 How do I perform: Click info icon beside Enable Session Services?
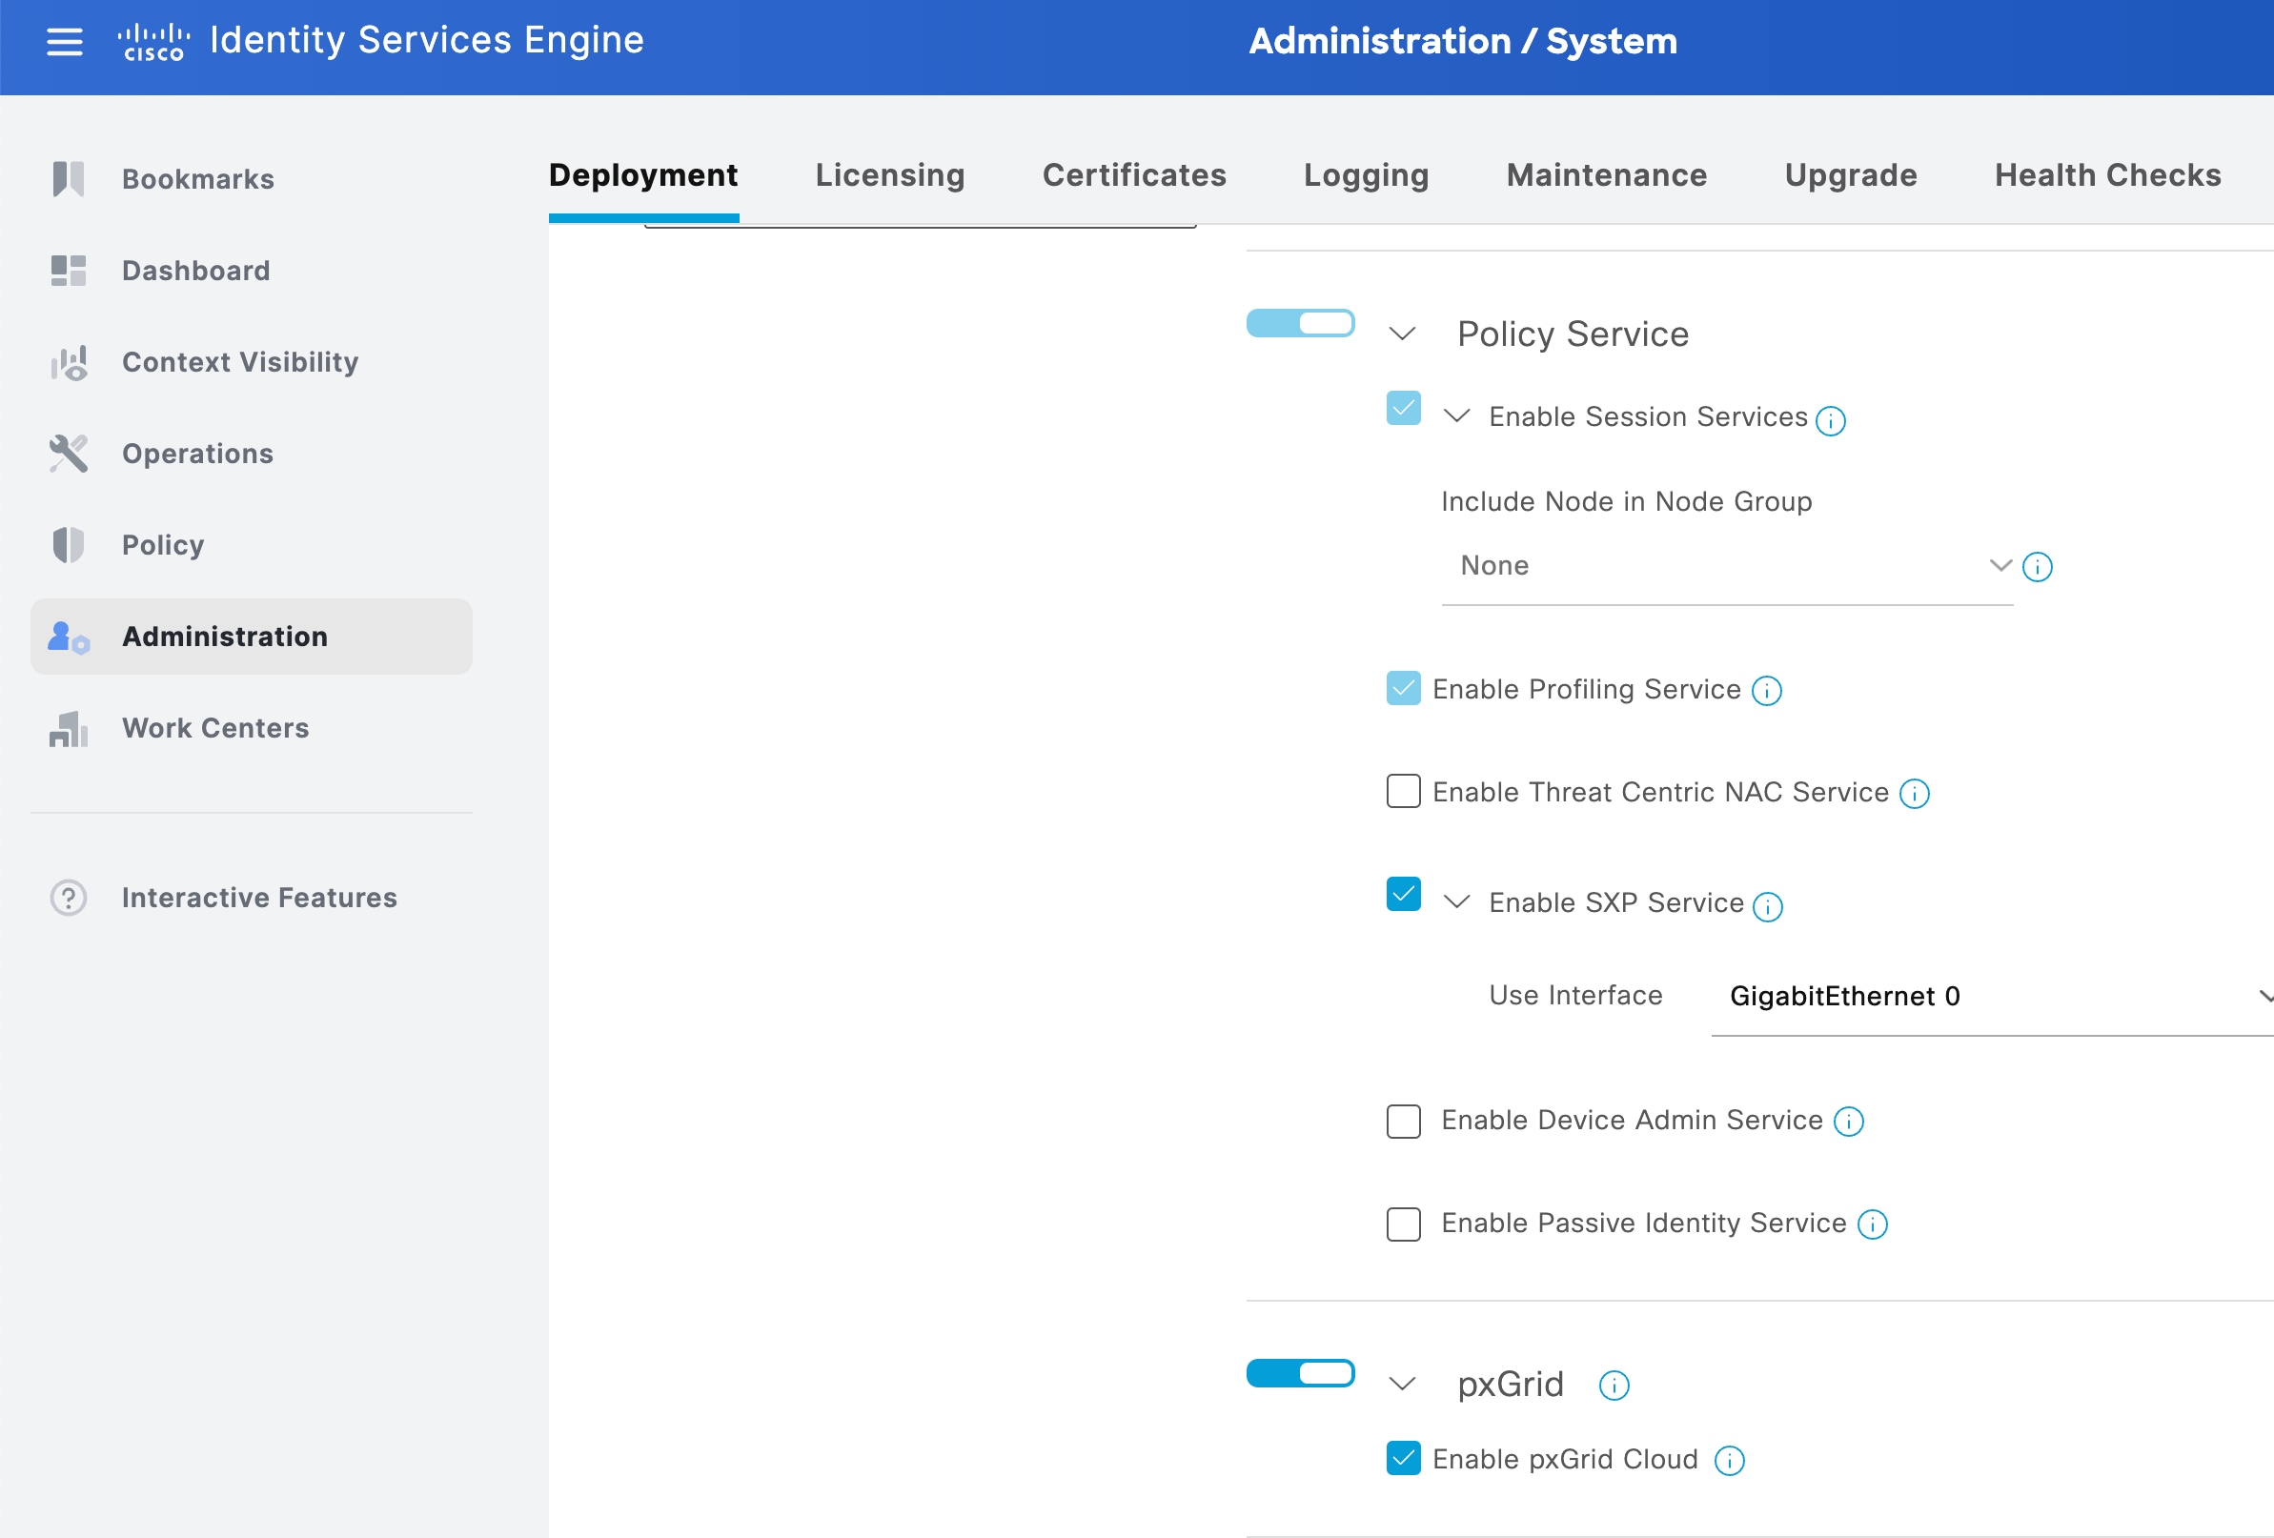coord(1830,420)
